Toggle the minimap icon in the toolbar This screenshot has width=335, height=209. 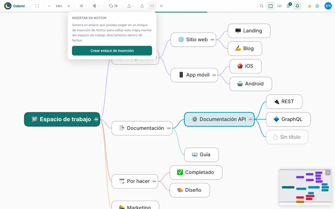click(271, 6)
